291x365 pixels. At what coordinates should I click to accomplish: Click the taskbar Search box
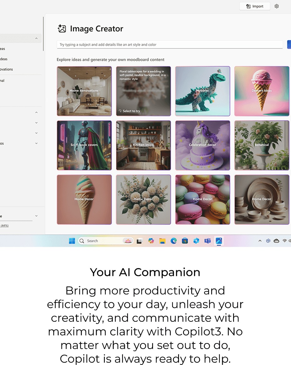click(x=106, y=241)
